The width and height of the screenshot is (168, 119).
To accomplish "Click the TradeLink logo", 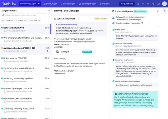I will click(9, 4).
